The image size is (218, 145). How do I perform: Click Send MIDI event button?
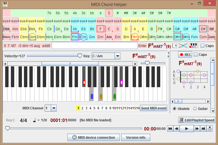pos(154,108)
